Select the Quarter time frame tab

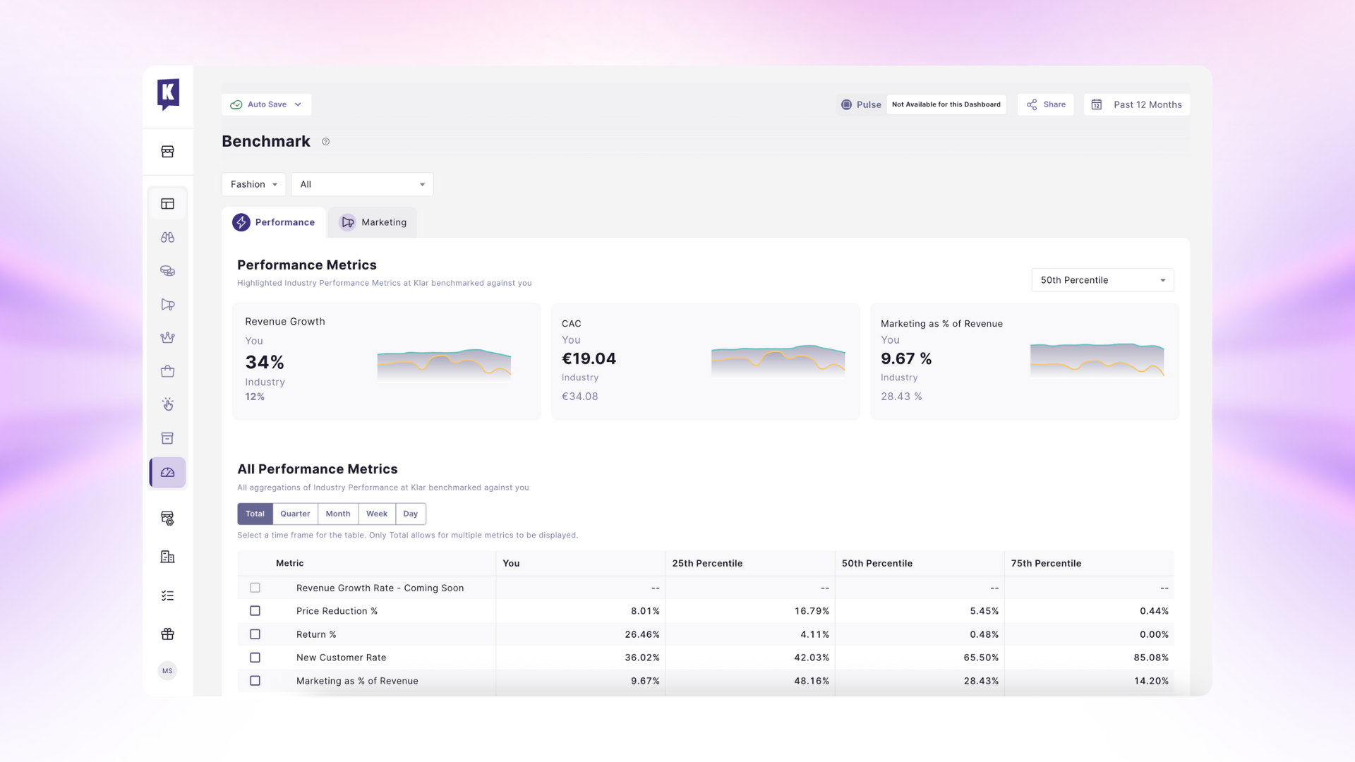(x=295, y=514)
